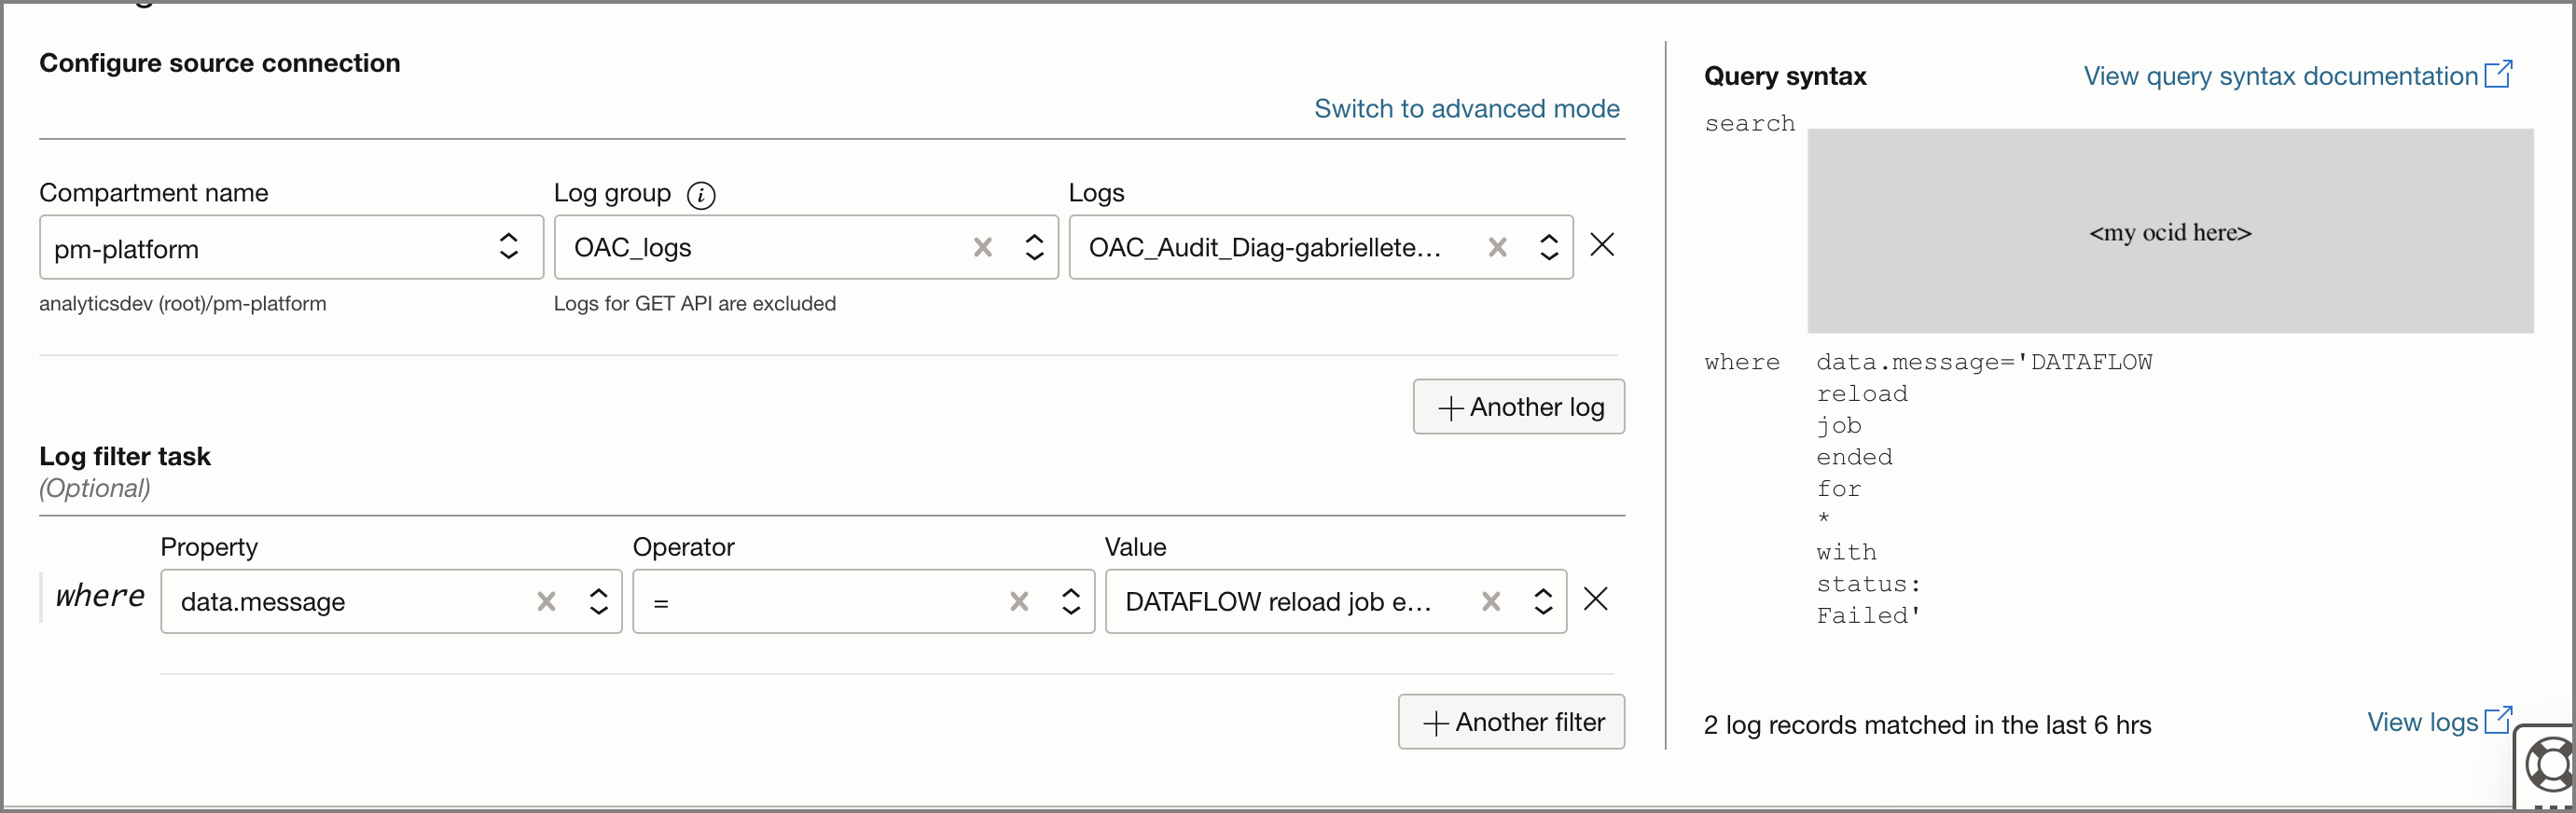Viewport: 2576px width, 813px height.
Task: Open the View logs link
Action: (2439, 722)
